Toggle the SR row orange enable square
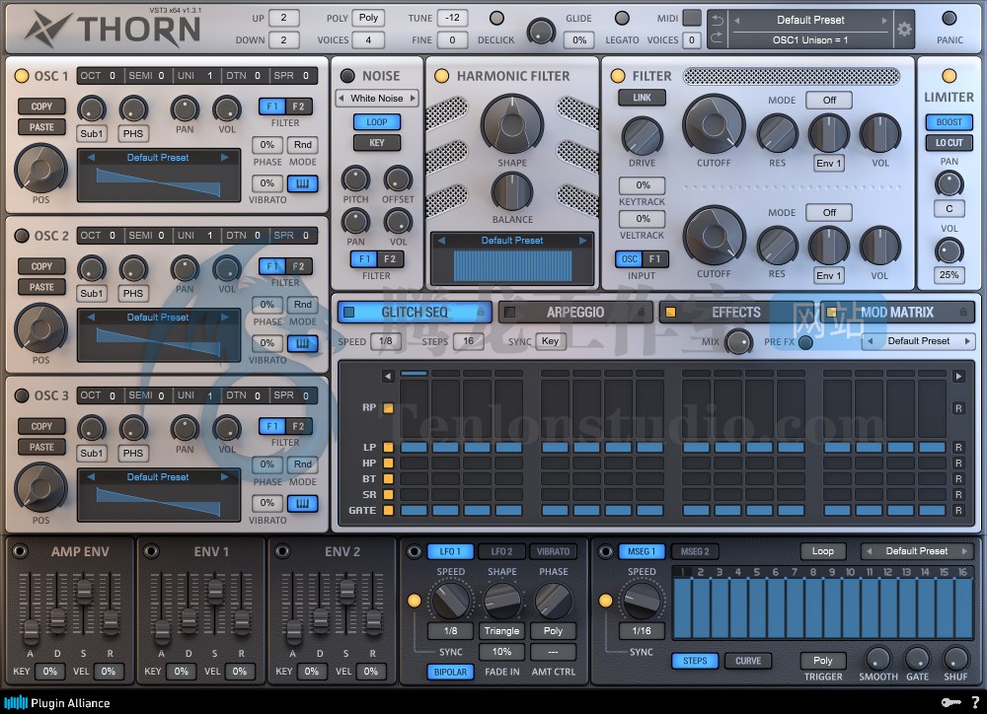987x714 pixels. click(x=388, y=494)
